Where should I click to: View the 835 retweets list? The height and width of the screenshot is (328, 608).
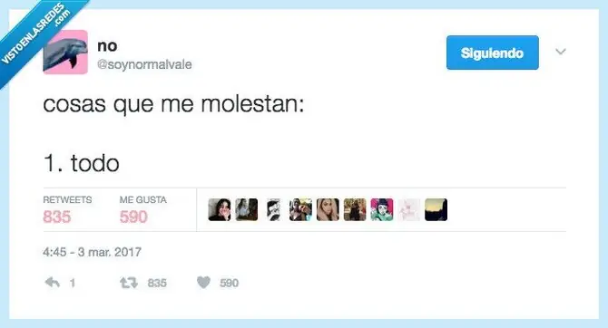[x=67, y=211]
